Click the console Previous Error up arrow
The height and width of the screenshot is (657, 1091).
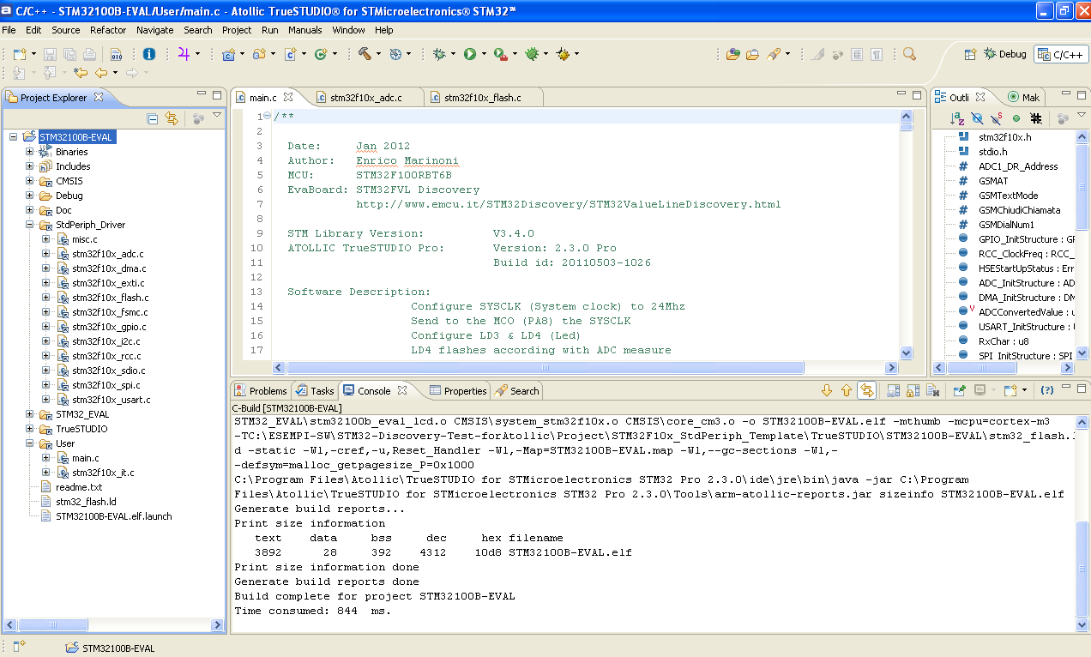(x=847, y=390)
